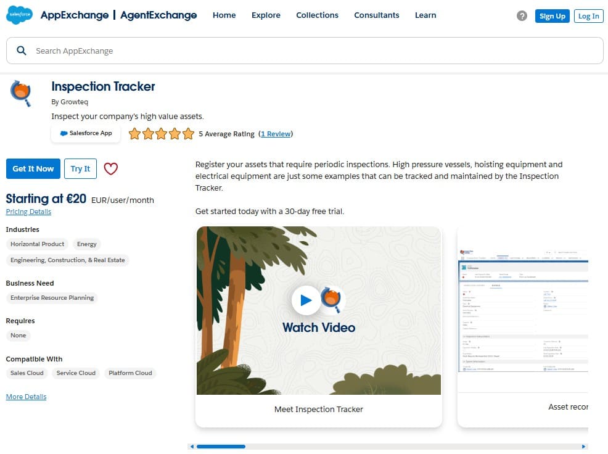Add to favorites with heart icon
The image size is (608, 454).
tap(110, 169)
